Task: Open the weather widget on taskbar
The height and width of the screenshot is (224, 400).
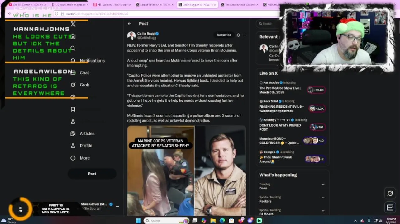Action: [x=8, y=221]
